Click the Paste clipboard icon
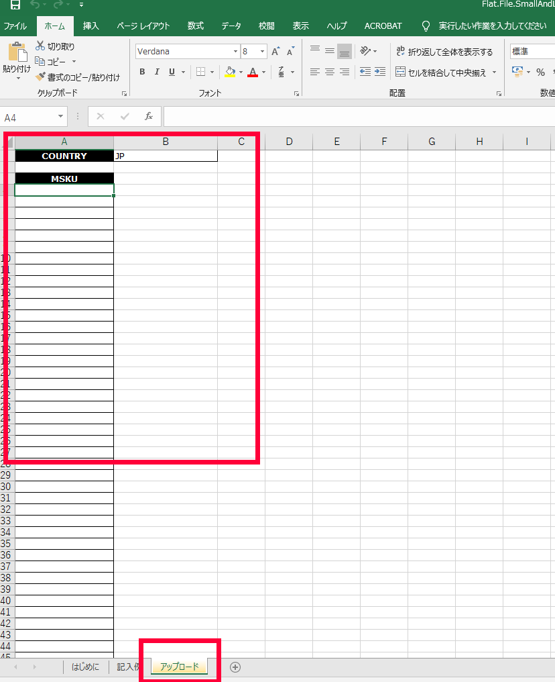This screenshot has width=555, height=682. coord(16,53)
